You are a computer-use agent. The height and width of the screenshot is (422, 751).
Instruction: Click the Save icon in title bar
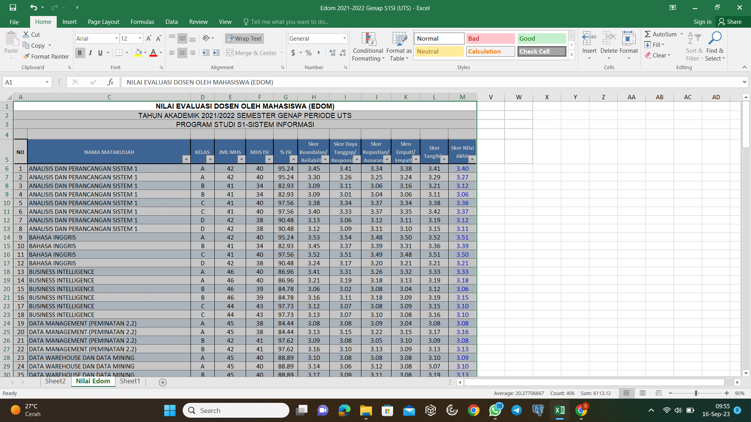click(13, 7)
